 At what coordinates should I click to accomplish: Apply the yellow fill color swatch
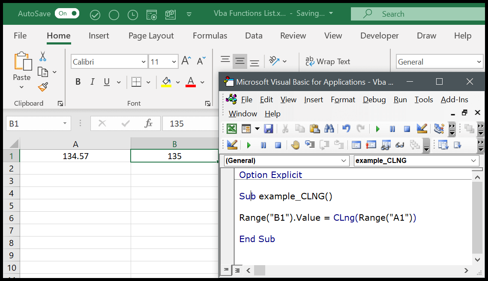(x=166, y=82)
